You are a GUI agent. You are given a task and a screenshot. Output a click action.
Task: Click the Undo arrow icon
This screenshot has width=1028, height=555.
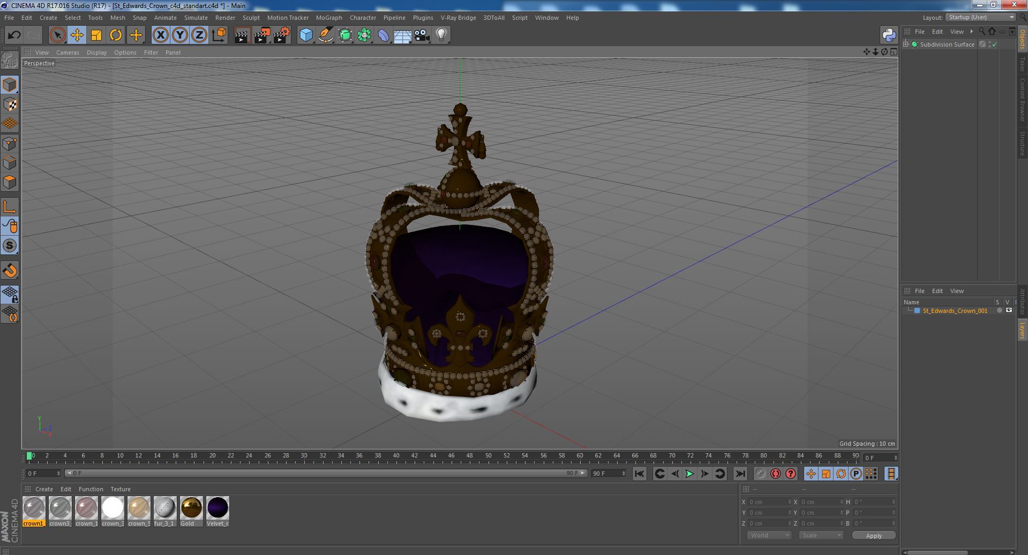click(x=14, y=35)
